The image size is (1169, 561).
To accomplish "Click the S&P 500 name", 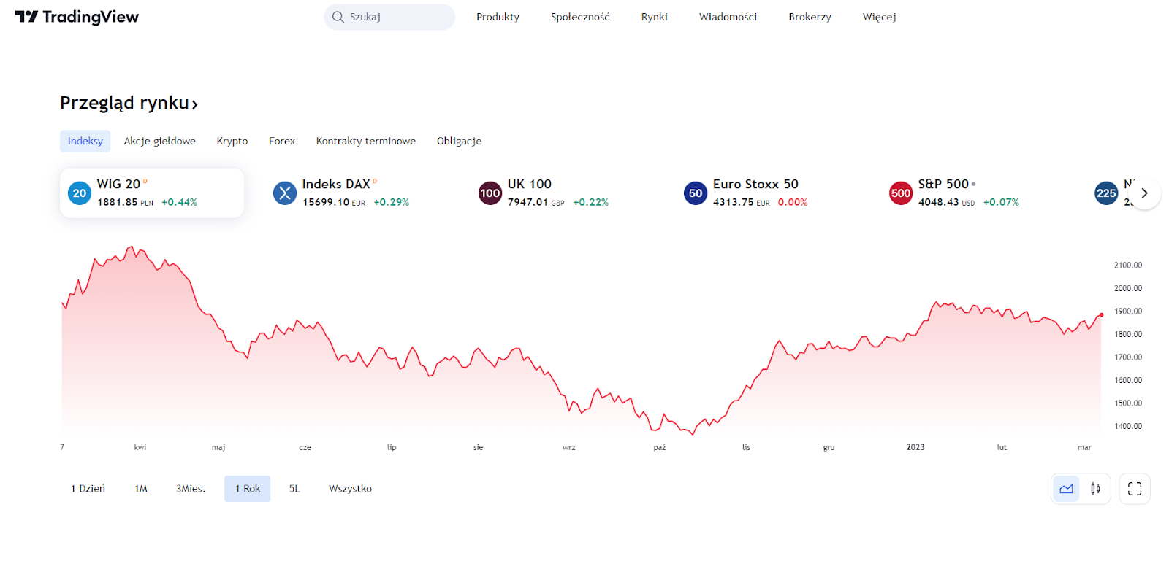I will [943, 185].
